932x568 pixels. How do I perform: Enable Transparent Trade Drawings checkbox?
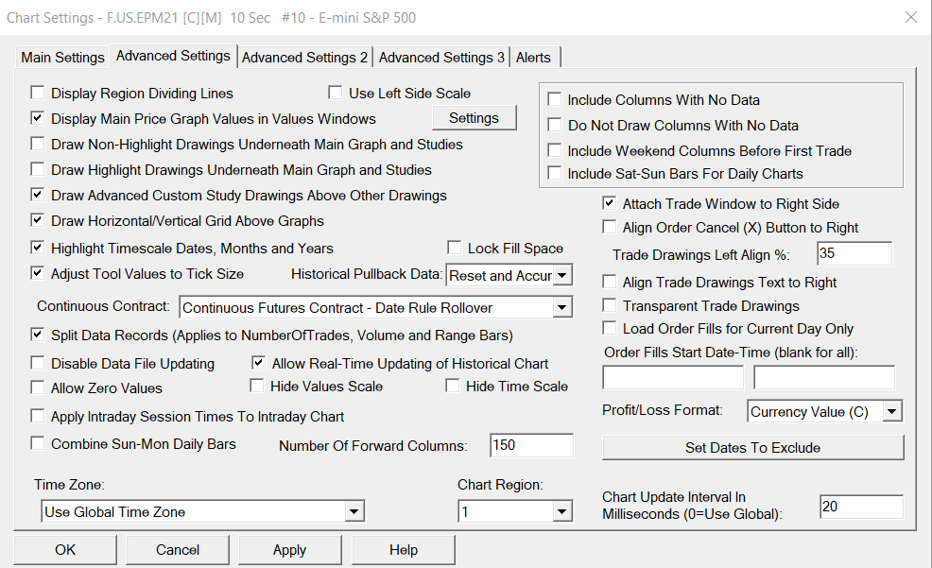(x=610, y=306)
